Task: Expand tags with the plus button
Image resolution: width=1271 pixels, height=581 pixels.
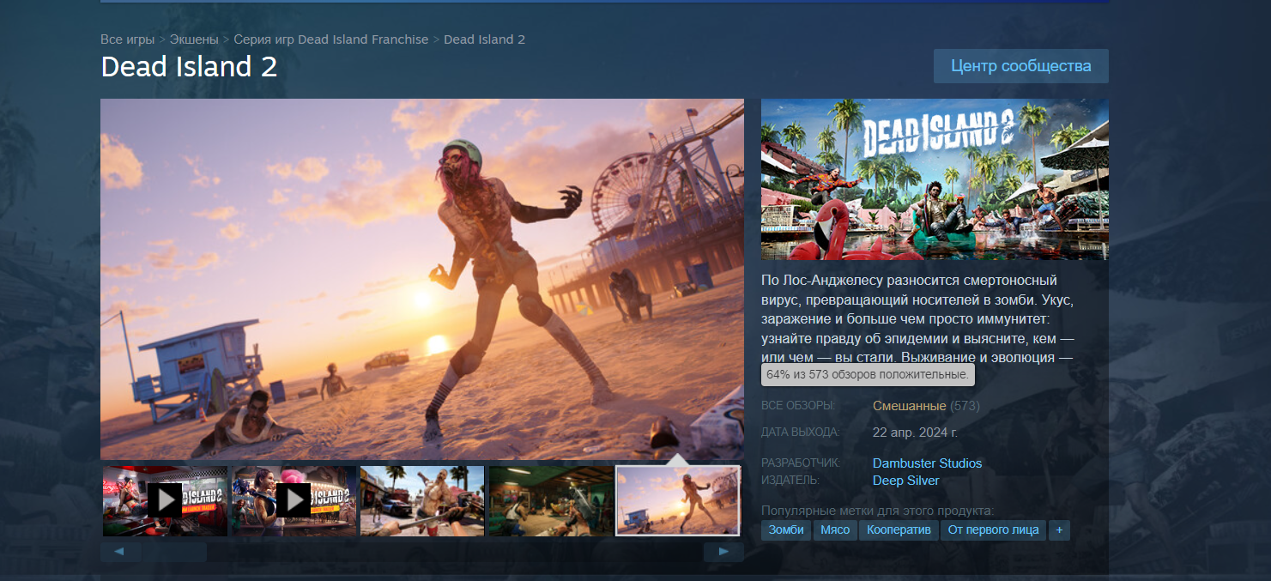Action: click(x=1059, y=530)
